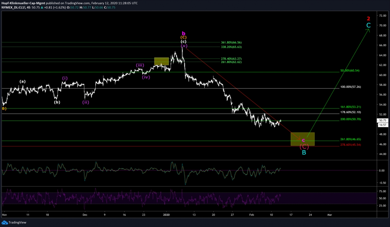390x227 pixels.
Task: Click the 50.75 current price tag
Action: pos(382,120)
